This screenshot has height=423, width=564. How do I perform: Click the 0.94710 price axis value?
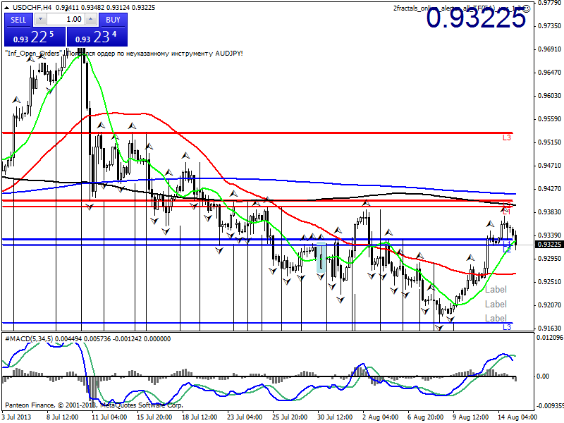(549, 166)
